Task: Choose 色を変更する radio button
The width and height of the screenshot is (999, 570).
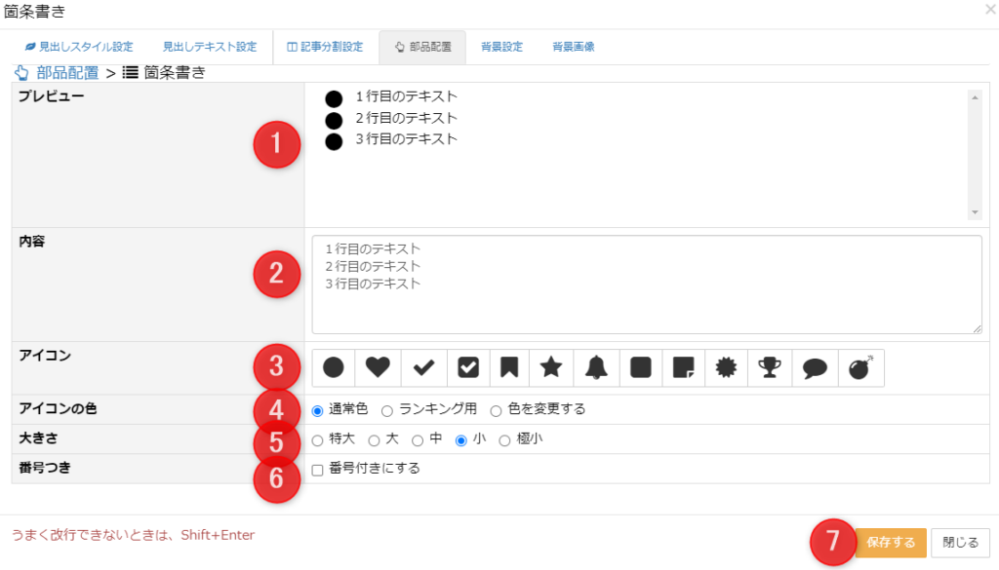Action: point(497,410)
